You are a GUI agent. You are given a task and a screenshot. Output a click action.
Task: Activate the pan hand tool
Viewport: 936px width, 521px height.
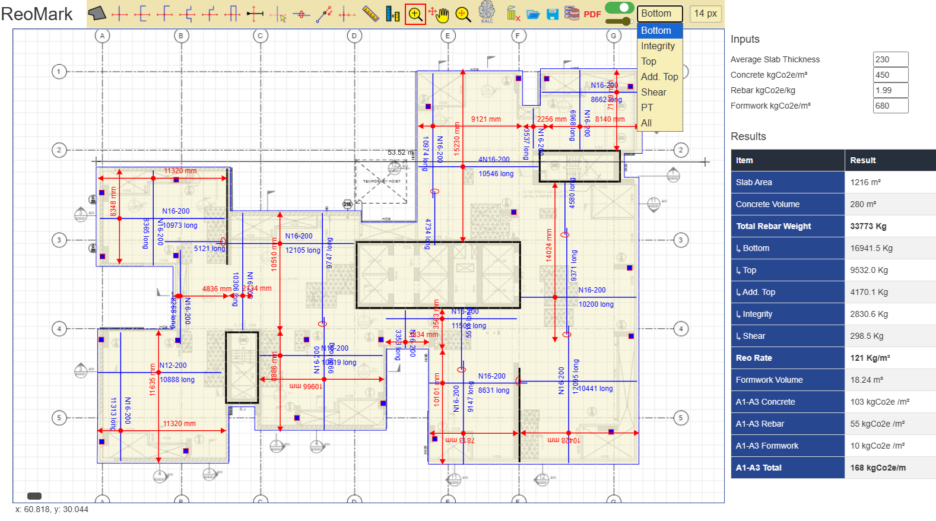[439, 14]
